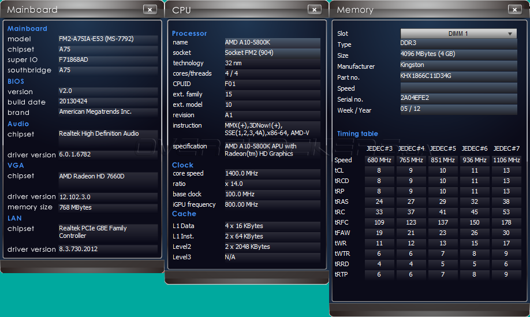Click tRFC value 178
The image size is (530, 317).
tap(506, 222)
